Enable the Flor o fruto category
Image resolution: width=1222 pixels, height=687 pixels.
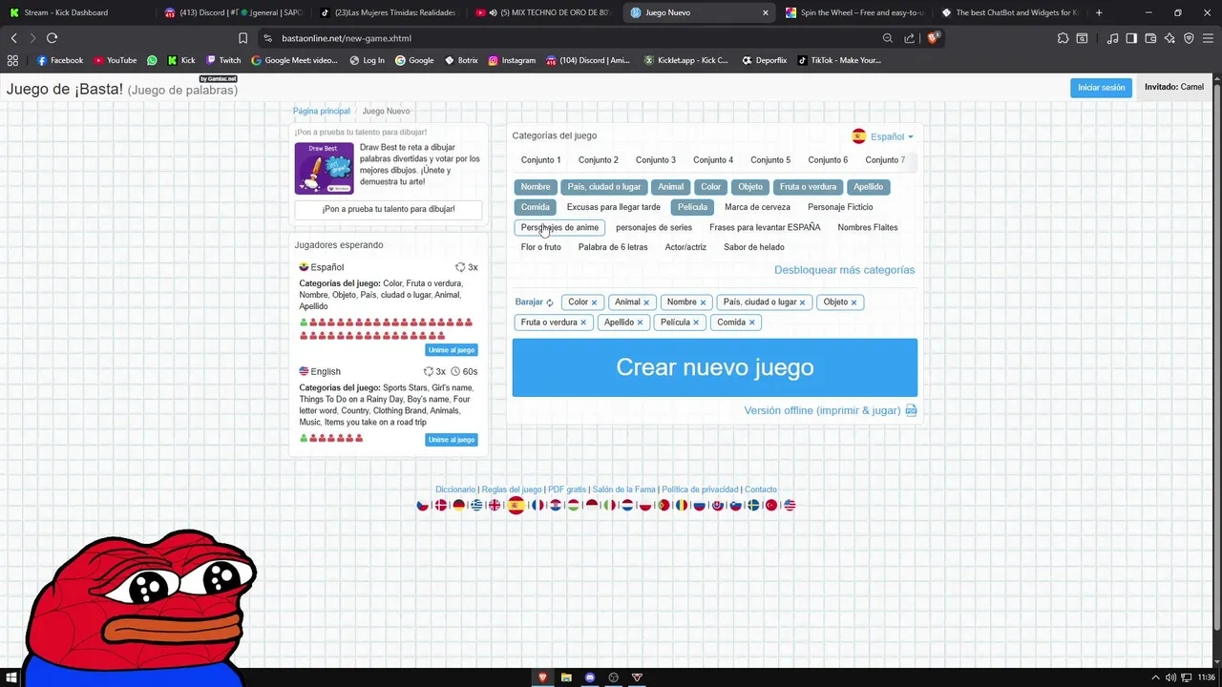(x=540, y=247)
